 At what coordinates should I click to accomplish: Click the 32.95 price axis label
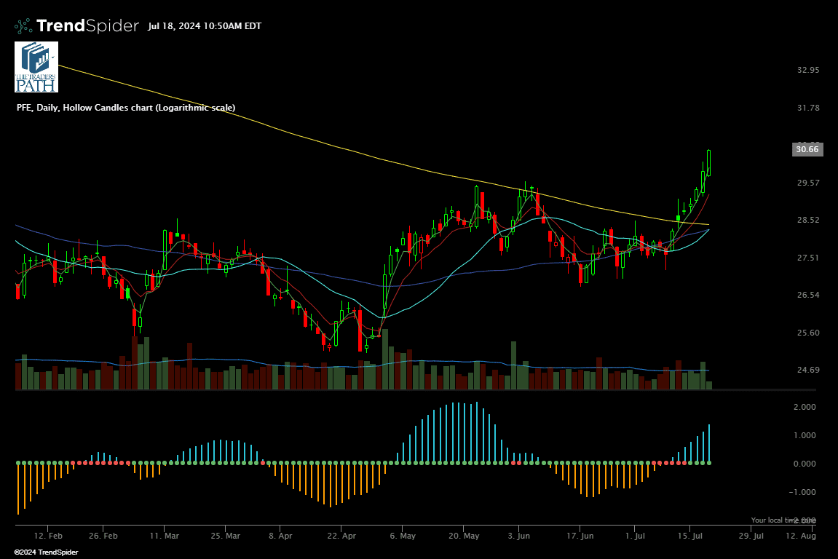click(808, 70)
